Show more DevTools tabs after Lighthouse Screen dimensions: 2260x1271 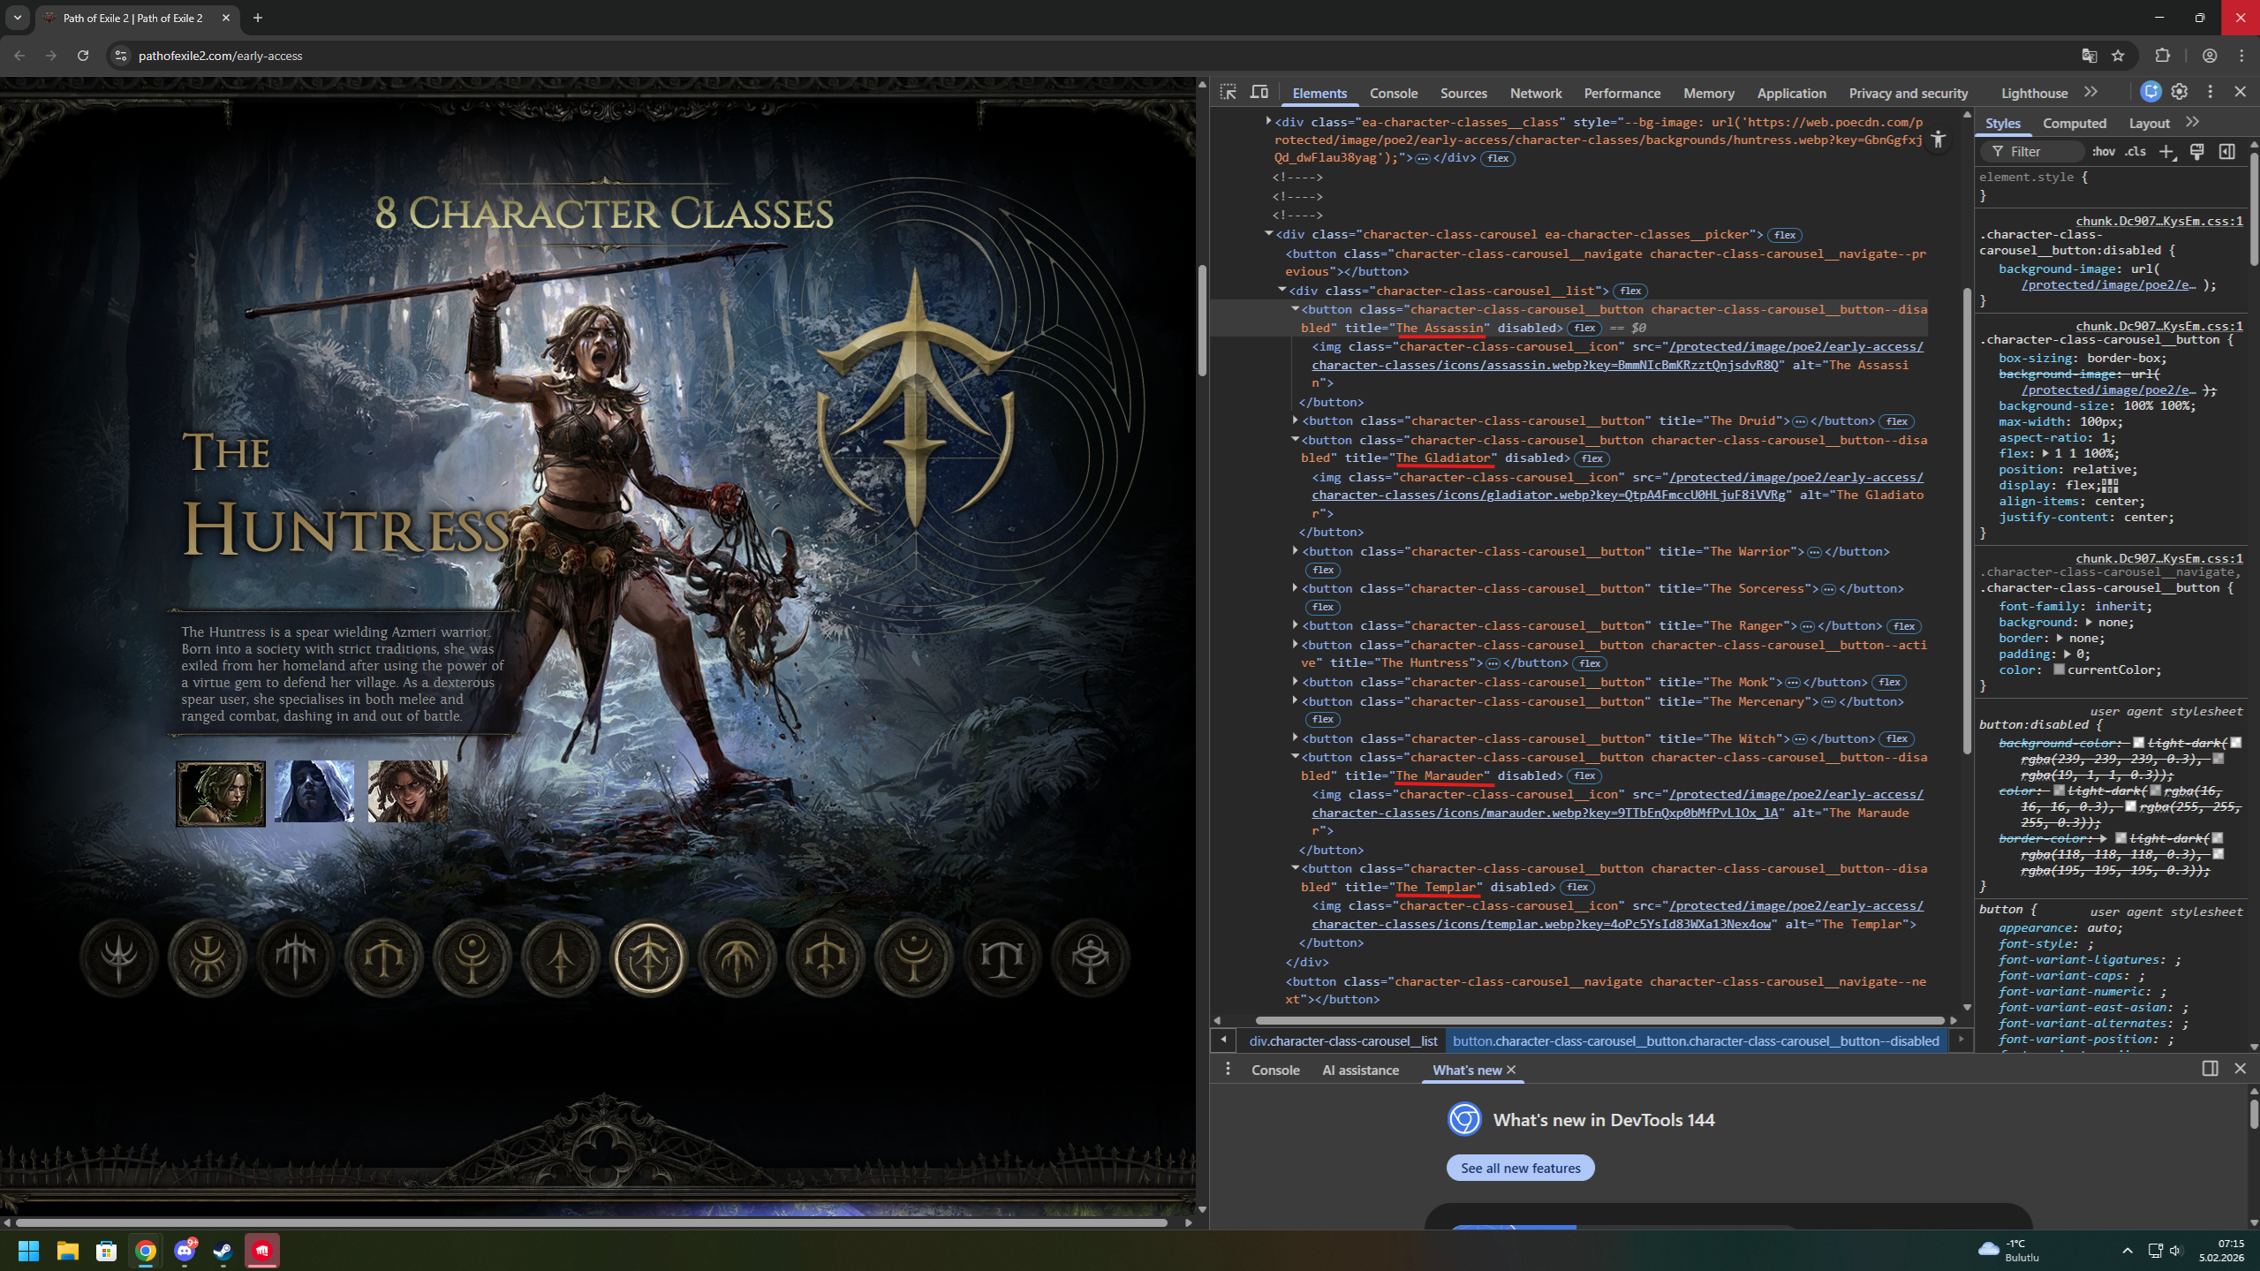[2090, 92]
